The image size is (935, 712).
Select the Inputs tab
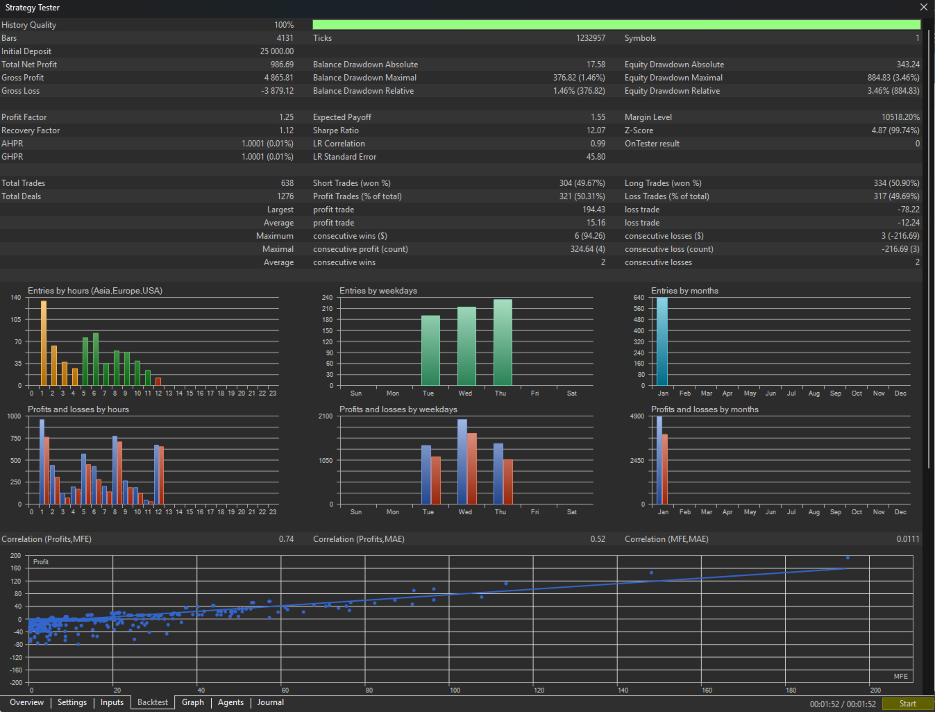(112, 702)
